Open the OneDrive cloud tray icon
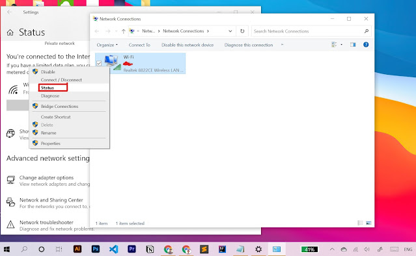Image resolution: width=416 pixels, height=256 pixels. pyautogui.click(x=344, y=250)
